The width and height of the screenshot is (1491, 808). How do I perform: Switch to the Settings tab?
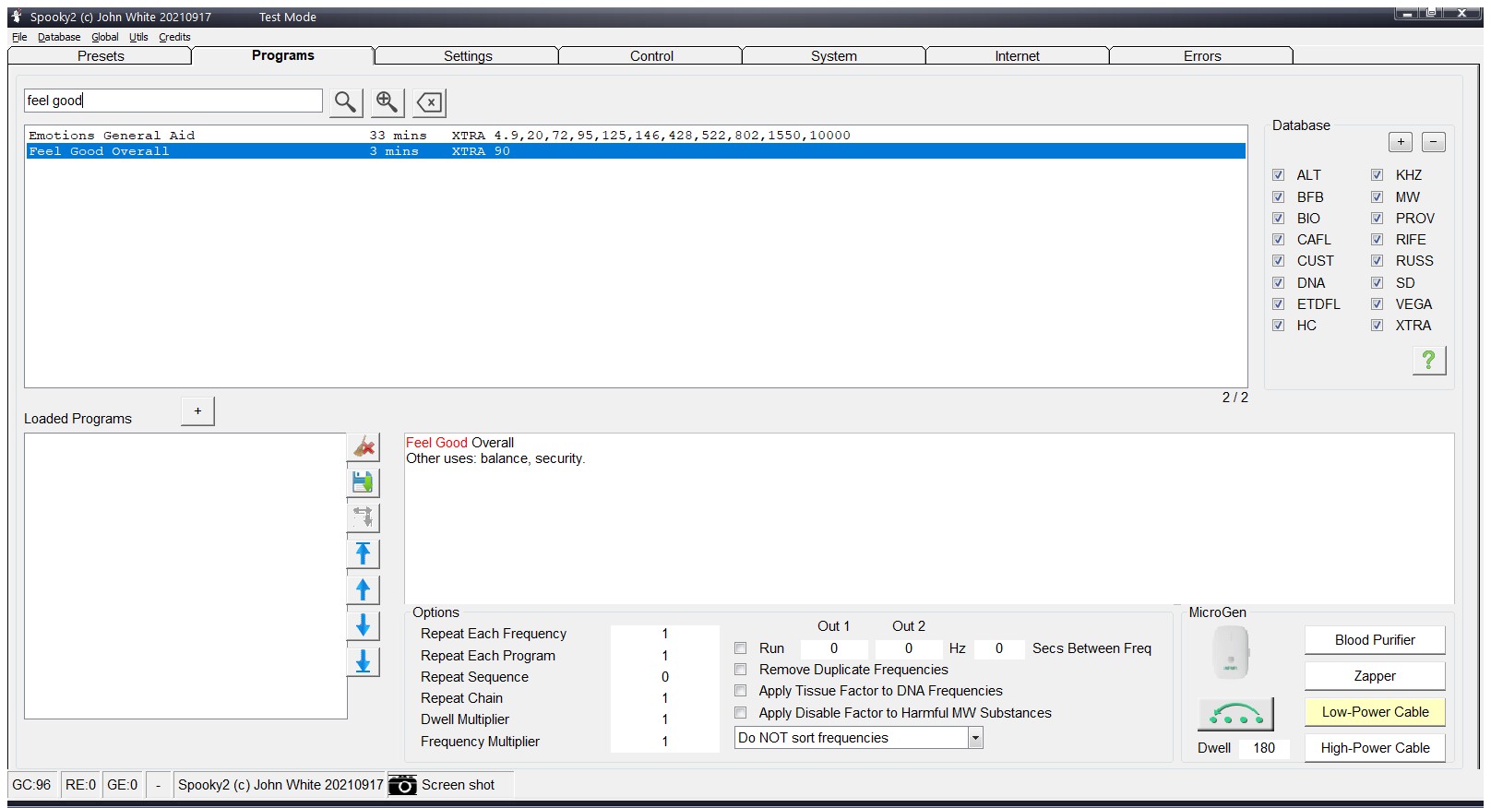click(x=468, y=56)
